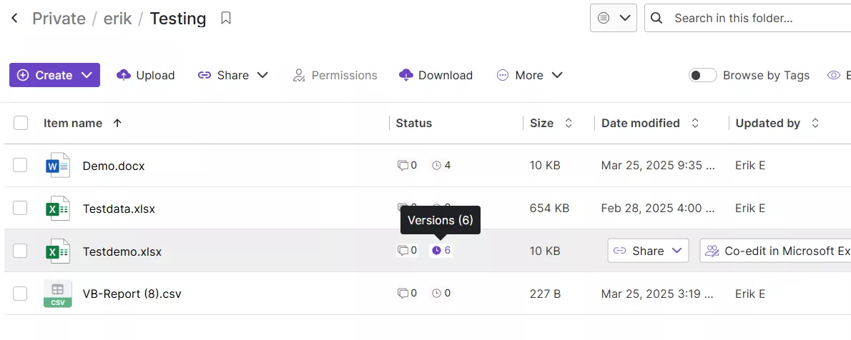The width and height of the screenshot is (851, 340).
Task: Toggle the Browse by Tags switch
Action: coord(703,76)
